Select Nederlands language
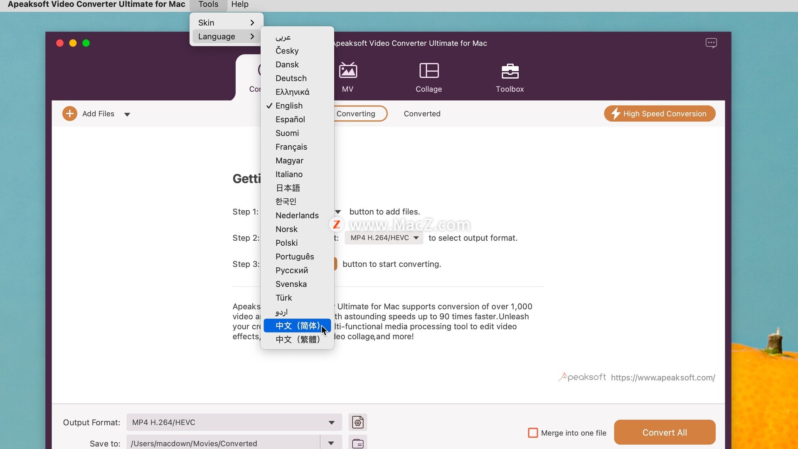798x449 pixels. click(297, 215)
